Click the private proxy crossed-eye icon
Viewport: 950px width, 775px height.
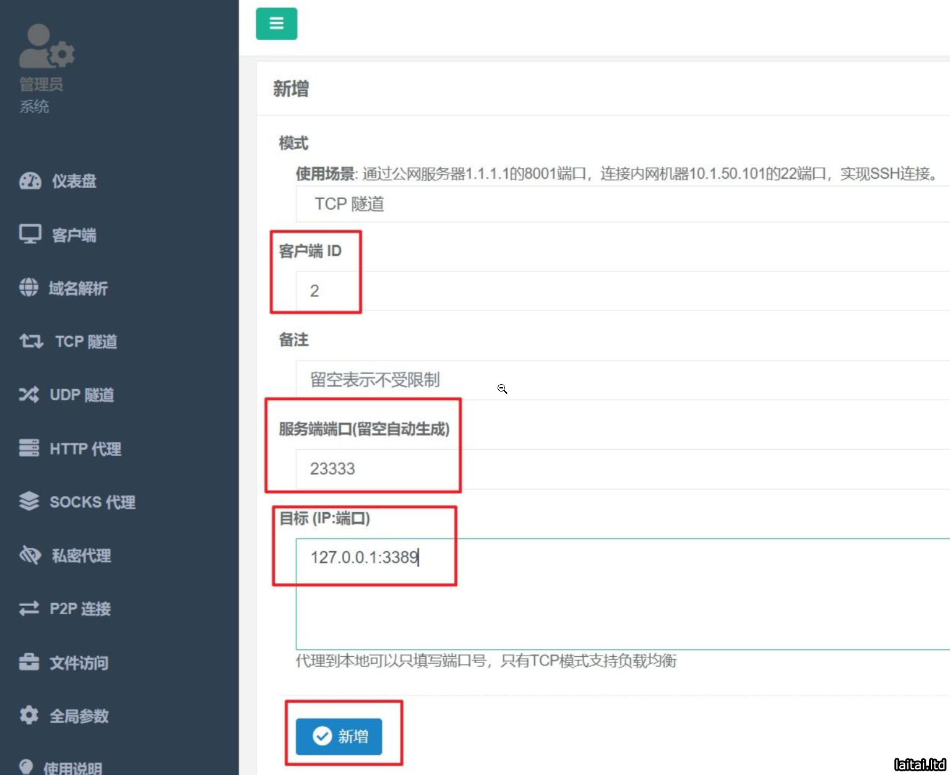tap(30, 555)
